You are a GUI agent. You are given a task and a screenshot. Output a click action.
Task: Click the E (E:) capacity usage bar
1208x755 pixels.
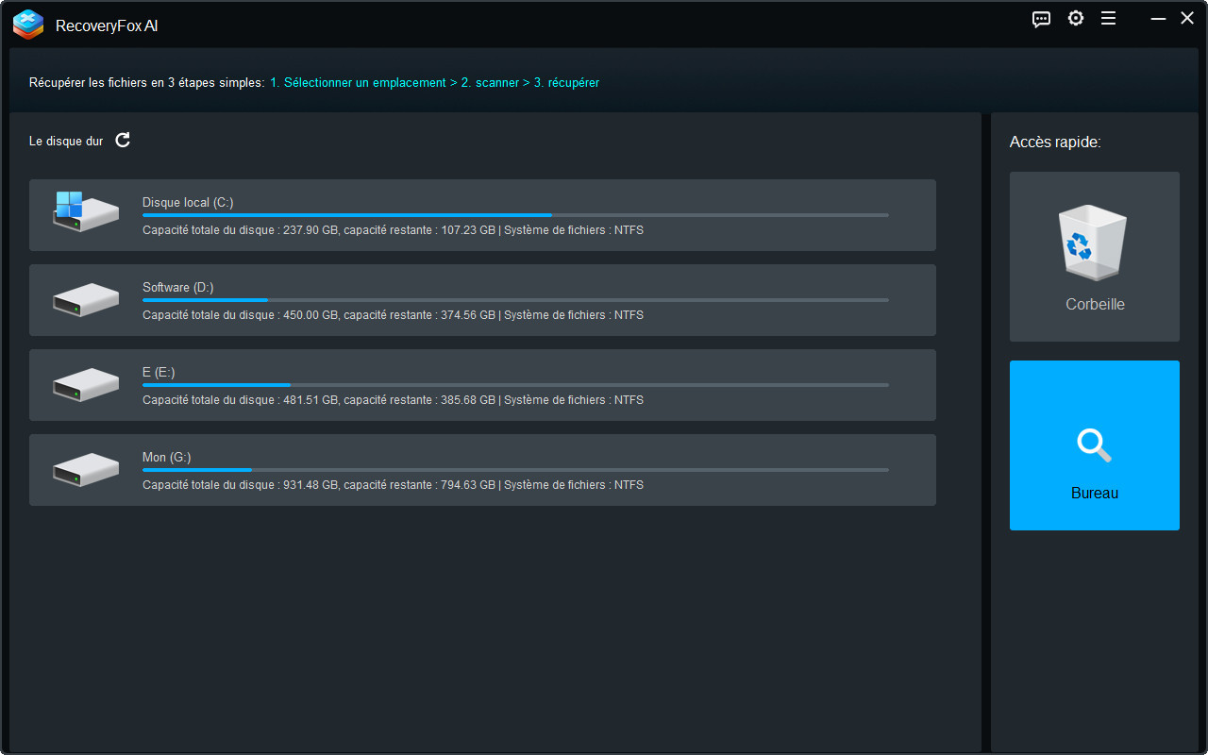[x=515, y=385]
